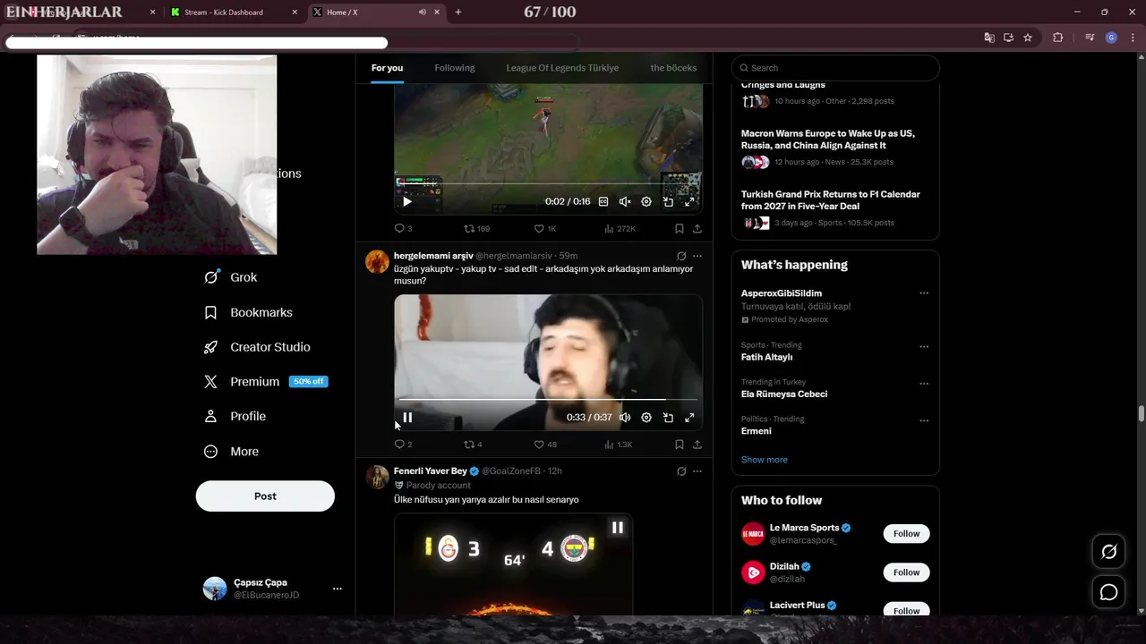Like the post with 1K likes
1146x644 pixels.
tap(545, 229)
